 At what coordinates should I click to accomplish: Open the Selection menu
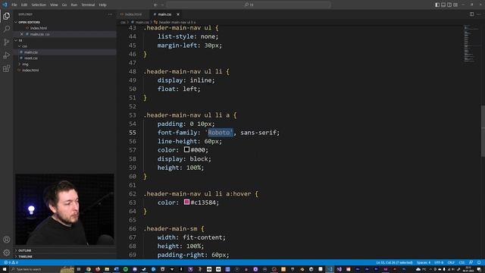(39, 5)
